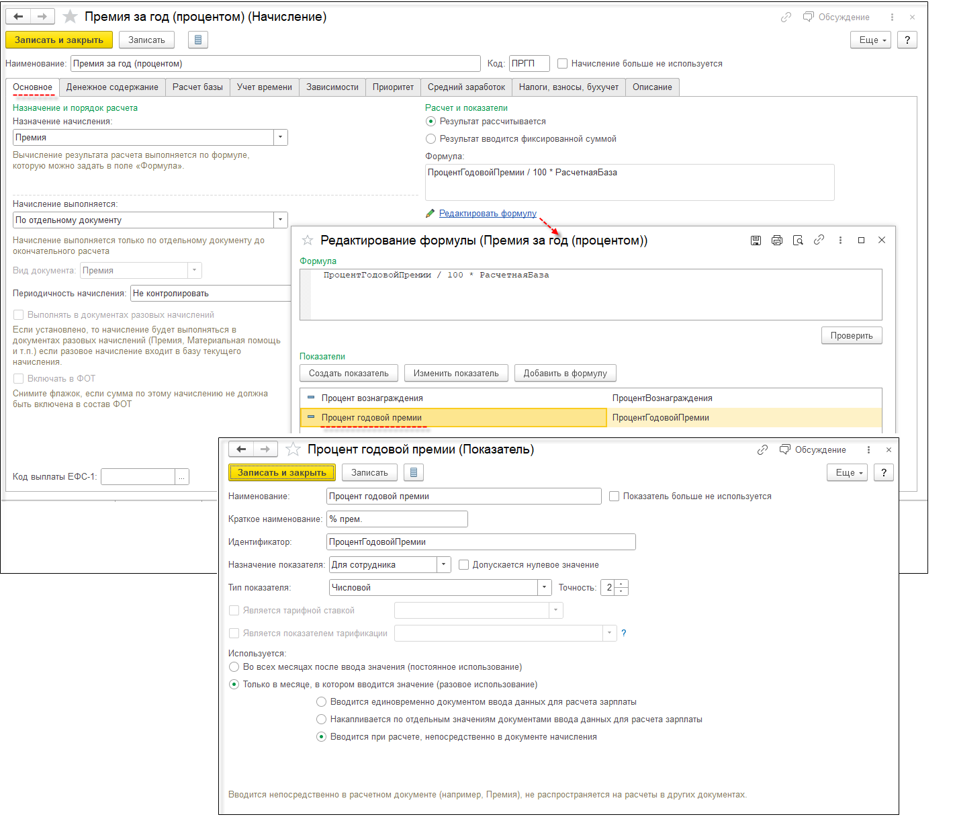Image resolution: width=953 pixels, height=825 pixels.
Task: Three-dot menu in Показатель window header
Action: [x=868, y=449]
